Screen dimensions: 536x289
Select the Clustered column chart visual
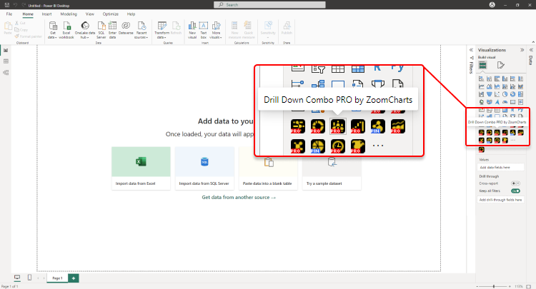click(x=505, y=78)
